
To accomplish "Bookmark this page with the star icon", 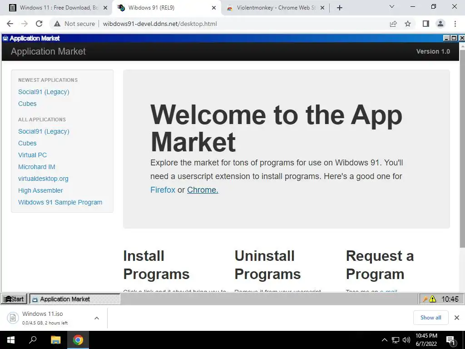I will click(x=408, y=24).
